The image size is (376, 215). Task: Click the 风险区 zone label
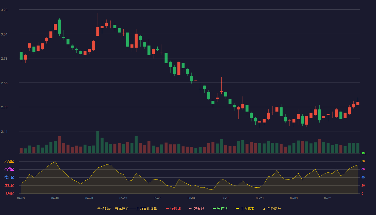9,161
